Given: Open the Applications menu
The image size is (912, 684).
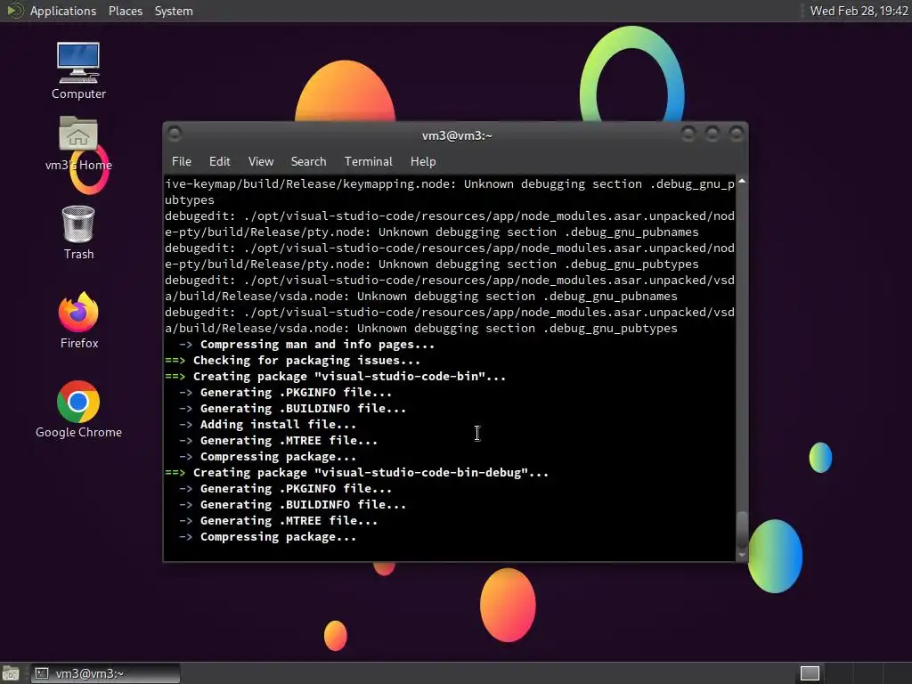Looking at the screenshot, I should click(63, 11).
